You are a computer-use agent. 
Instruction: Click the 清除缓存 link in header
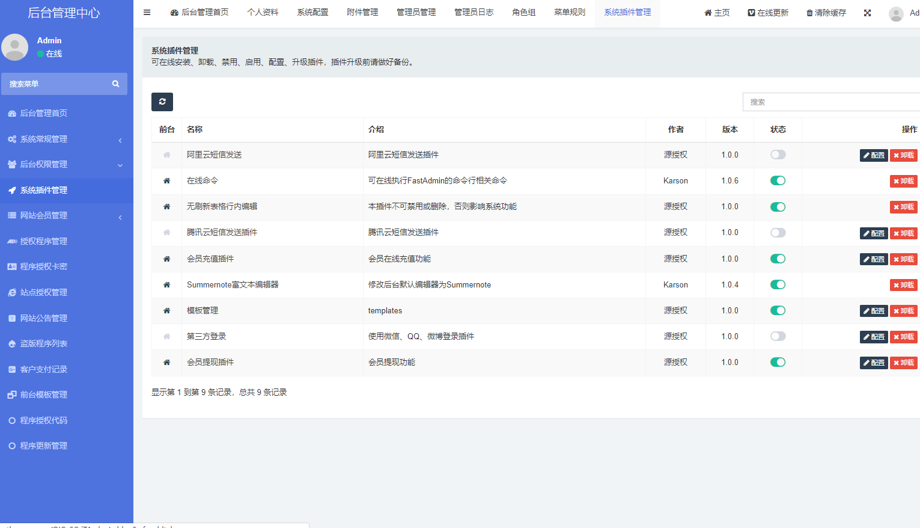[826, 13]
